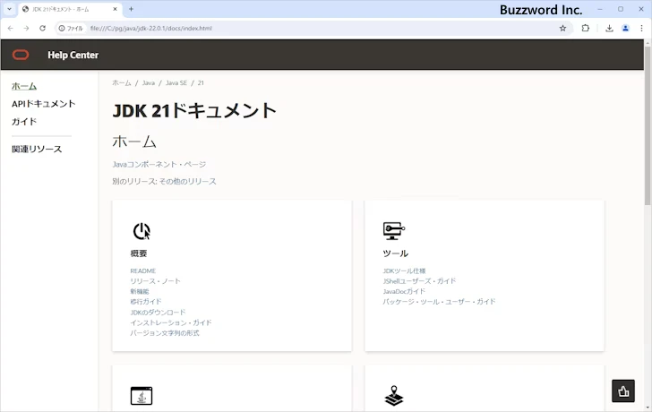Minimize the browser window
This screenshot has width=652, height=412.
coord(600,9)
